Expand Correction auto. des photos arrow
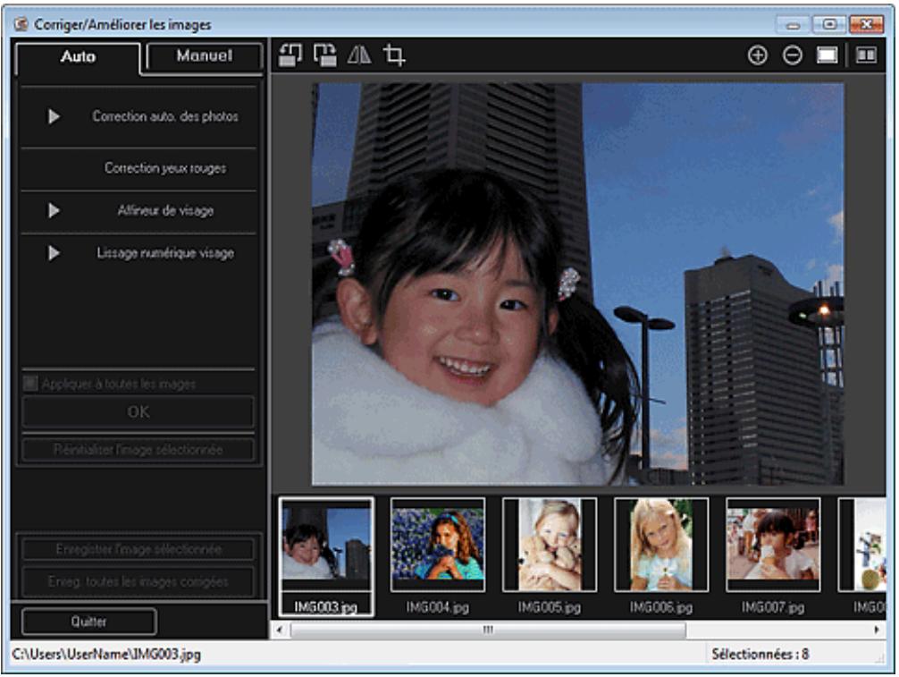Image resolution: width=899 pixels, height=677 pixels. point(54,116)
